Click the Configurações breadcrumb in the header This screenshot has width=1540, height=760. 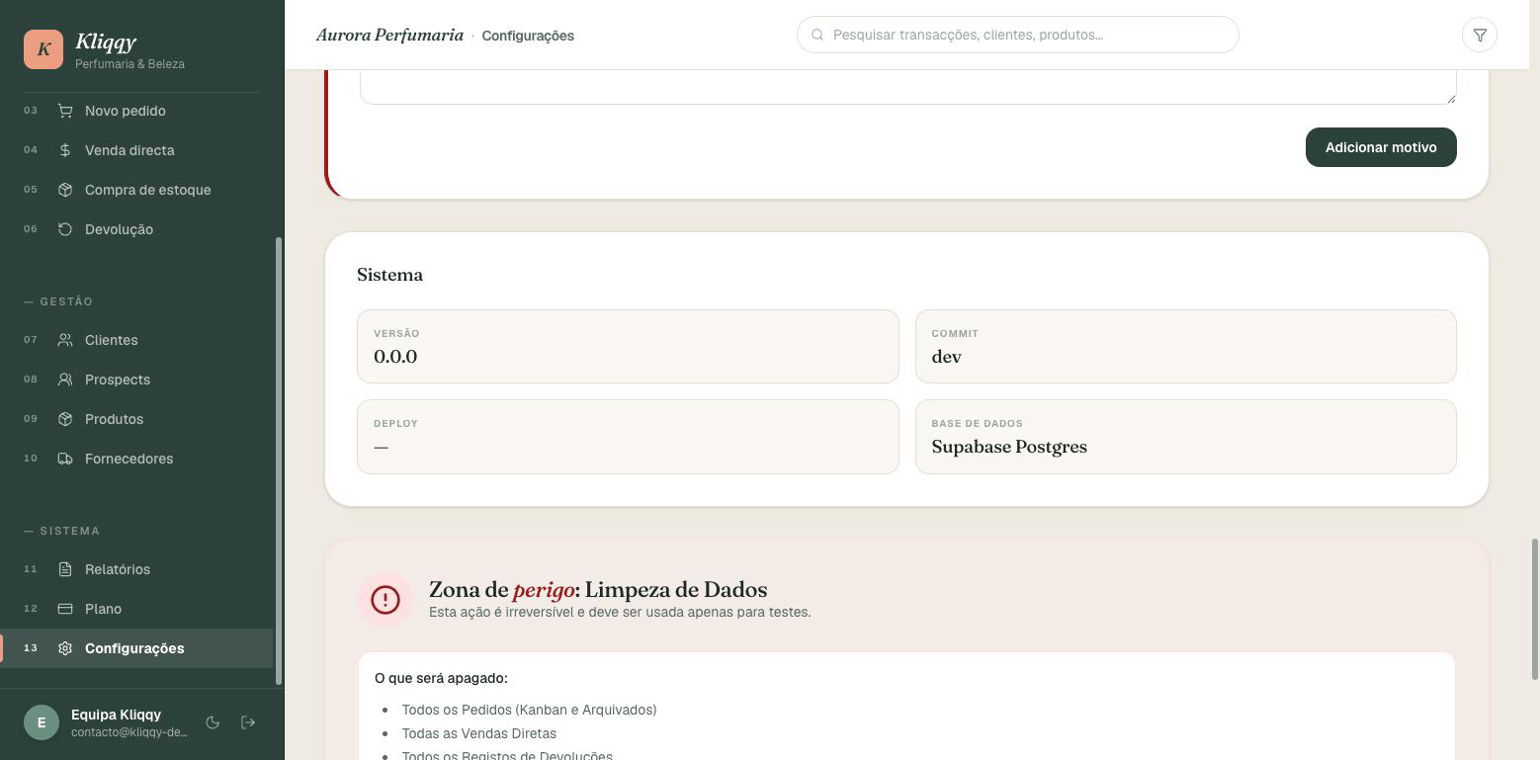pos(528,36)
